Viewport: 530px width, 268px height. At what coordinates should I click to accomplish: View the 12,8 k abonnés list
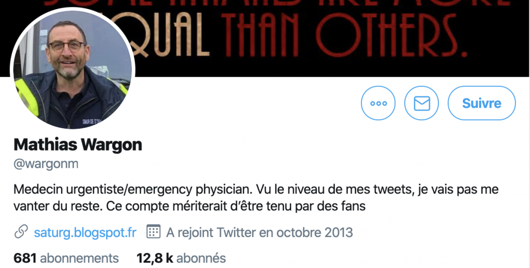coord(181,258)
